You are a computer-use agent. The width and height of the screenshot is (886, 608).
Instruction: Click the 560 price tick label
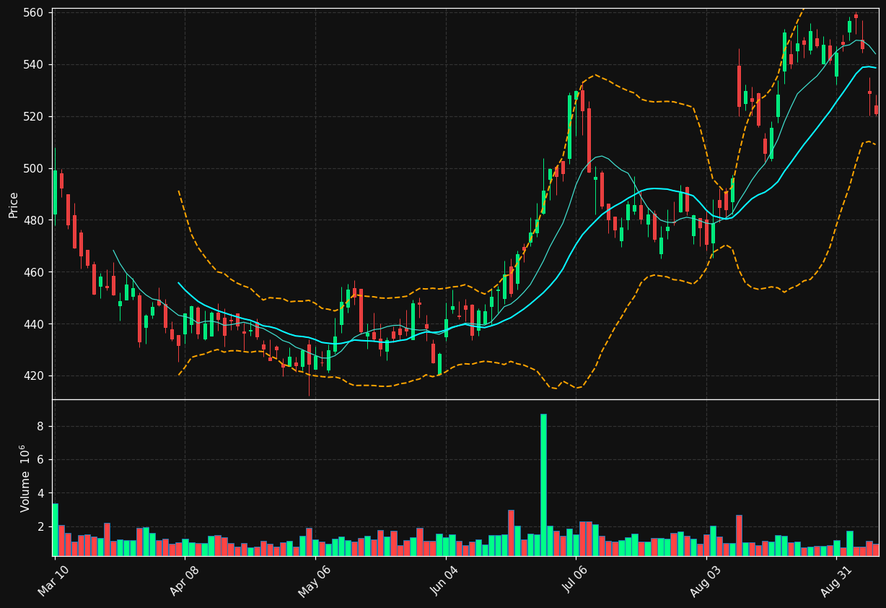click(35, 13)
